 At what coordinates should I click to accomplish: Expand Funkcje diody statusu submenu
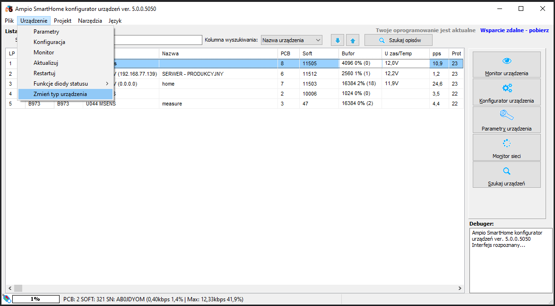(66, 84)
